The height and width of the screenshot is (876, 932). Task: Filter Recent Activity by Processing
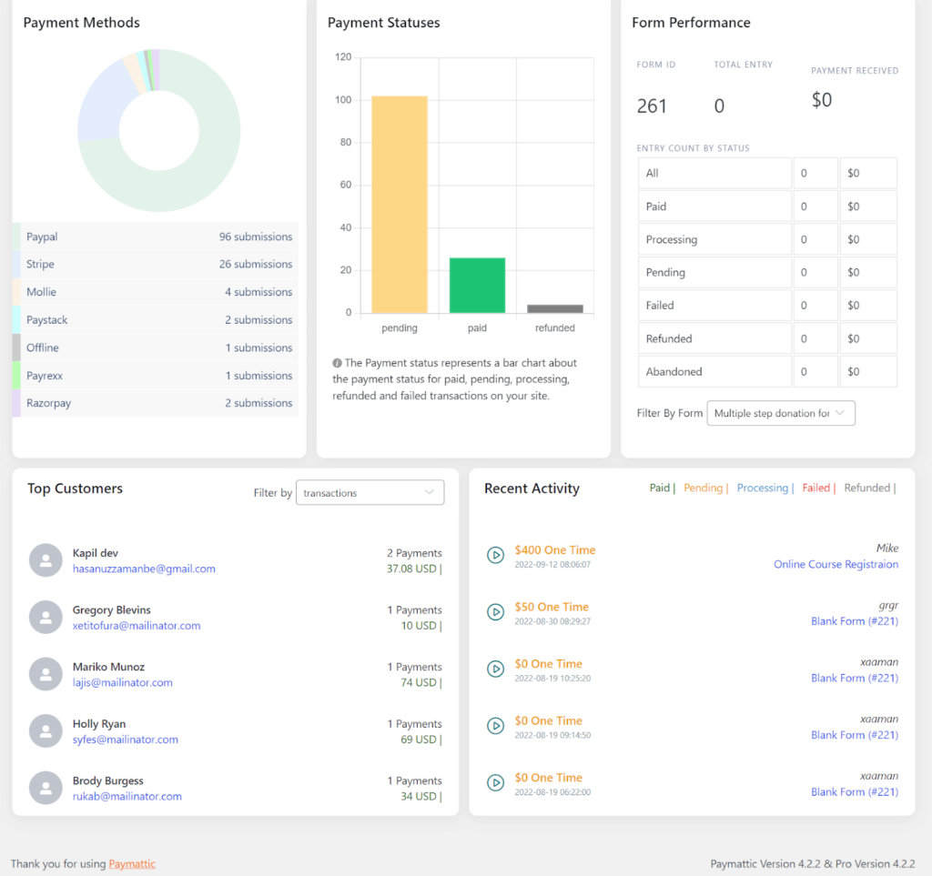point(762,488)
